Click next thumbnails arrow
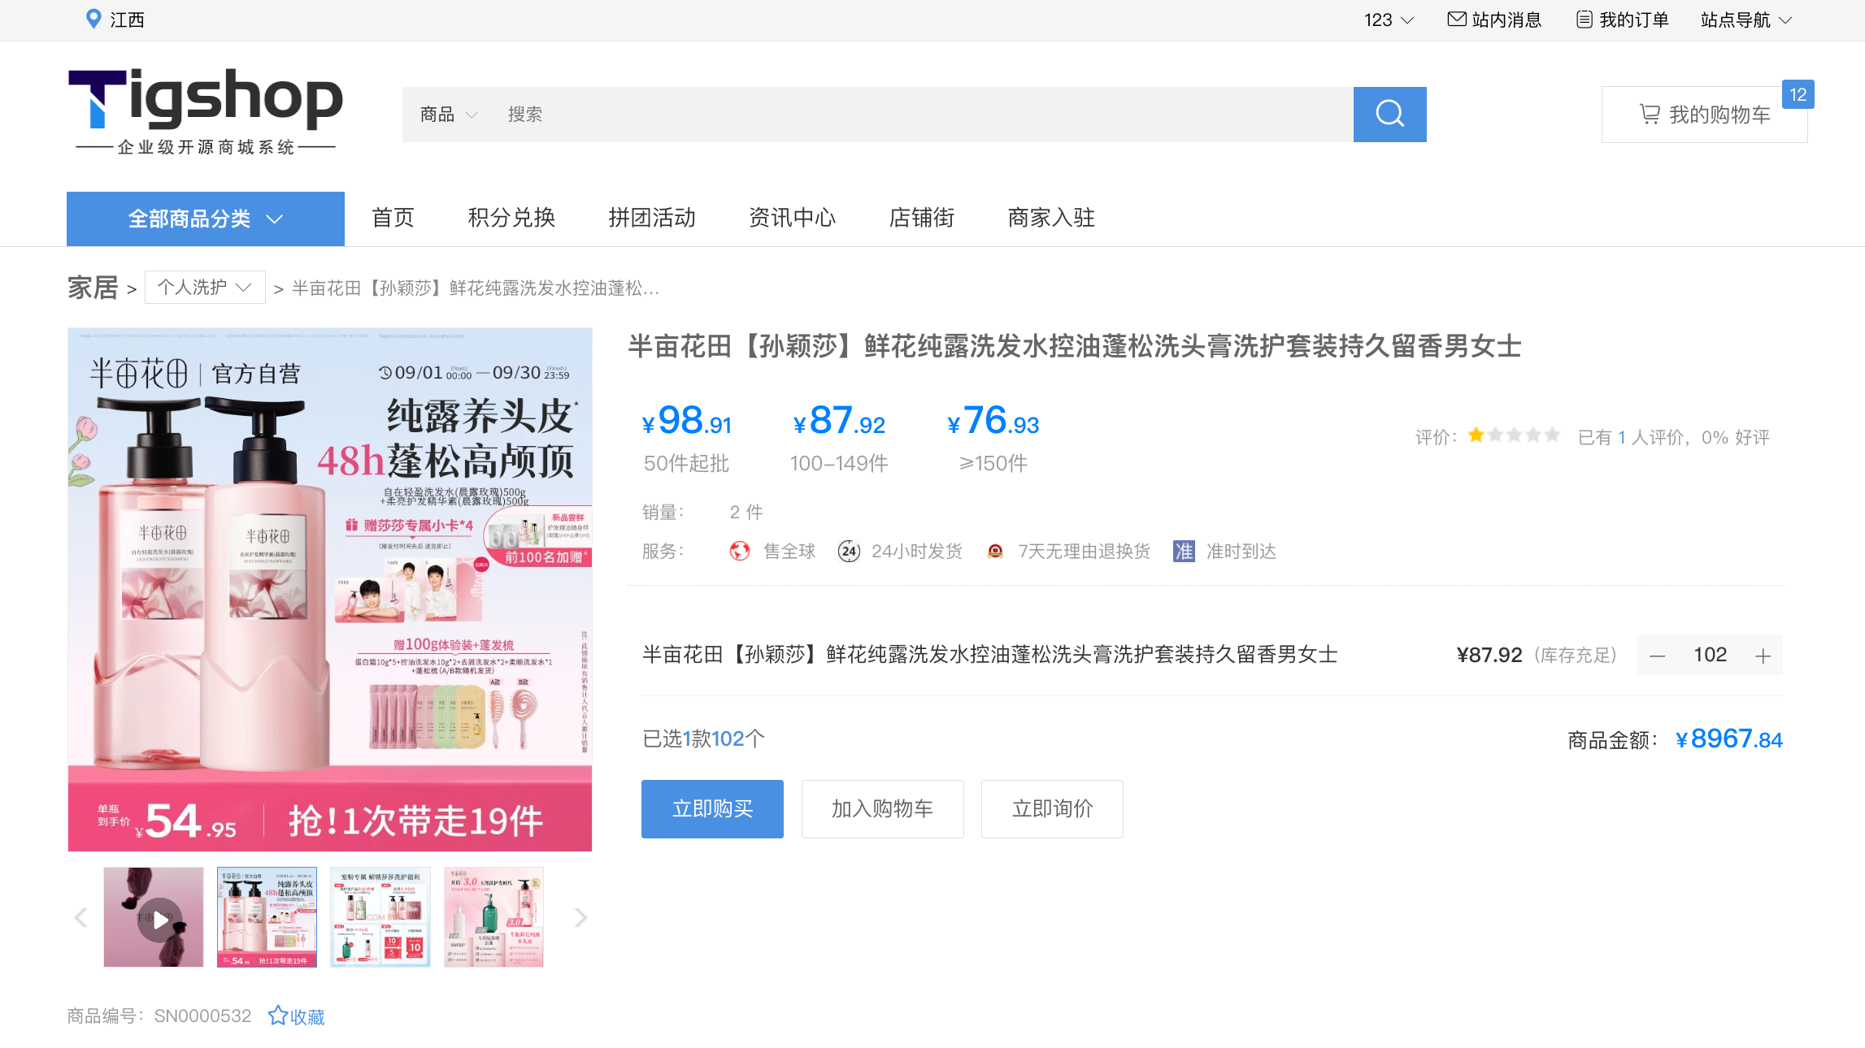 tap(580, 918)
